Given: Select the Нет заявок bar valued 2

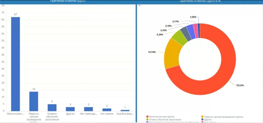Looking at the screenshot, I should click(x=107, y=110).
